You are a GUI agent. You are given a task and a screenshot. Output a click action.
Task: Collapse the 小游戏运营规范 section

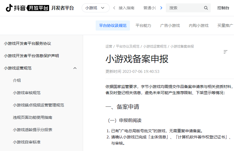(x=75, y=68)
